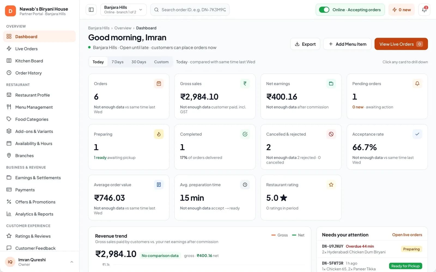Viewport: 436px width, 272px height.
Task: Click the search magnifier icon
Action: click(x=156, y=10)
